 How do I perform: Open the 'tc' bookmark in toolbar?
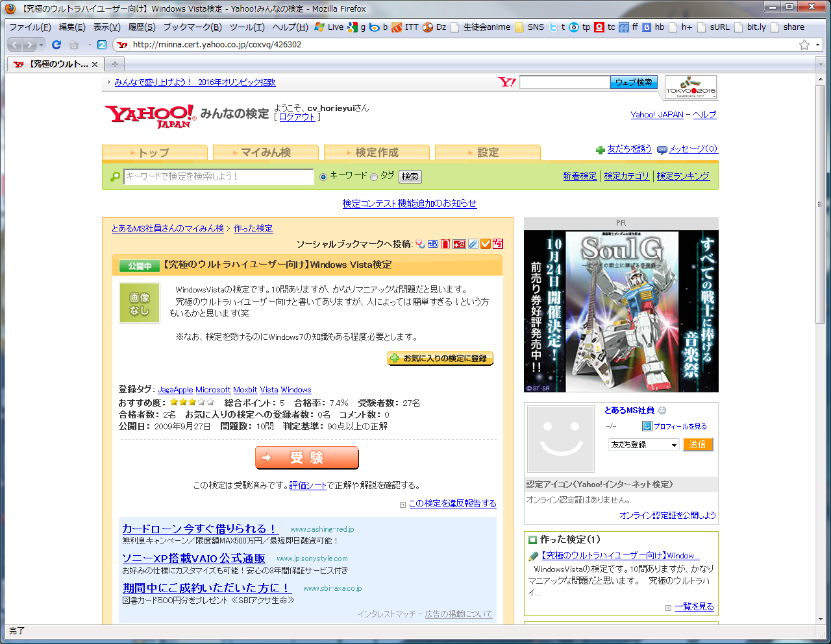(605, 27)
